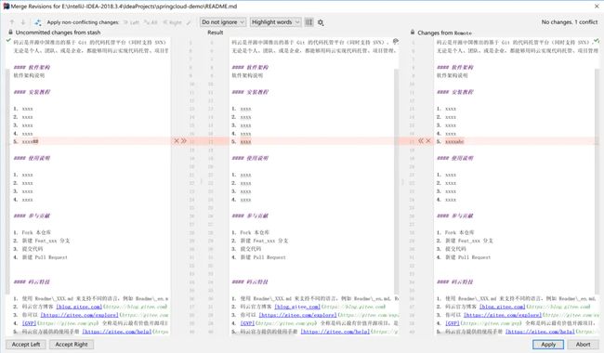Go to previous difference arrow
The height and width of the screenshot is (353, 604).
[x=12, y=22]
